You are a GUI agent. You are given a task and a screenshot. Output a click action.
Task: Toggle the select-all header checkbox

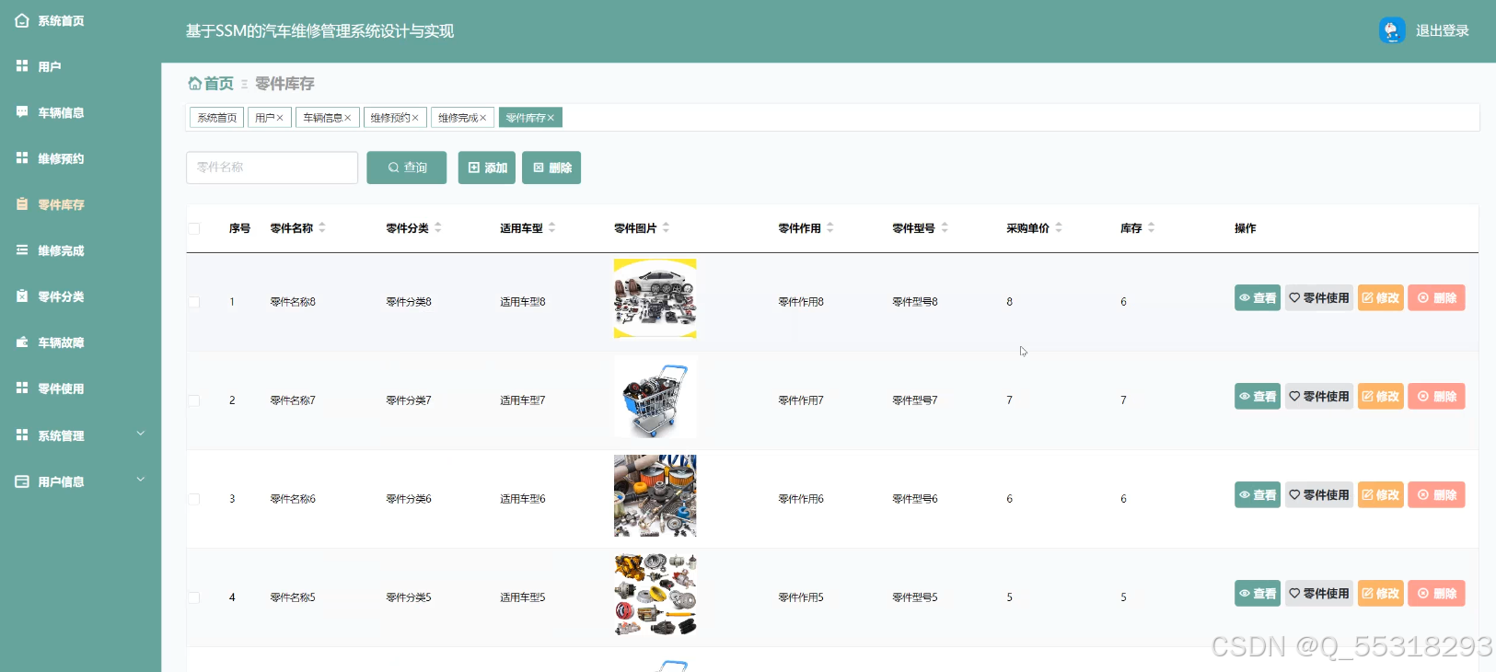[193, 228]
